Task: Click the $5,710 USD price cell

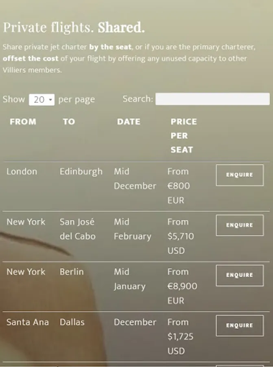Action: 181,236
